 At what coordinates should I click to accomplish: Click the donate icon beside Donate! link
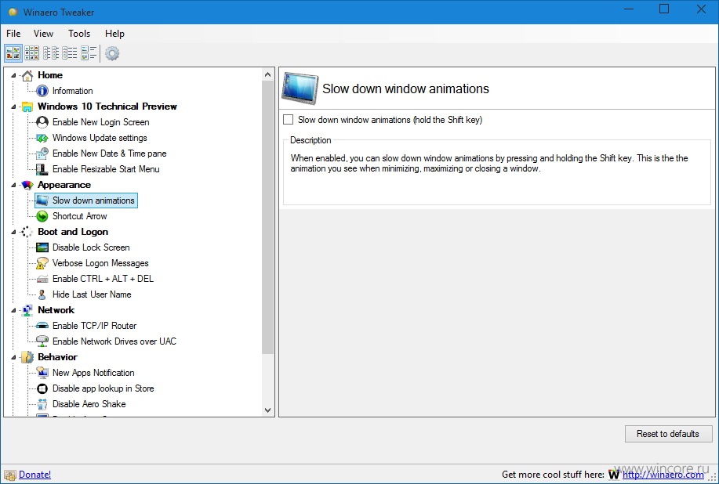click(x=10, y=475)
